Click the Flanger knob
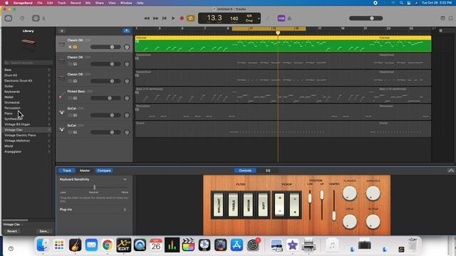This screenshot has height=256, width=456. 350,193
